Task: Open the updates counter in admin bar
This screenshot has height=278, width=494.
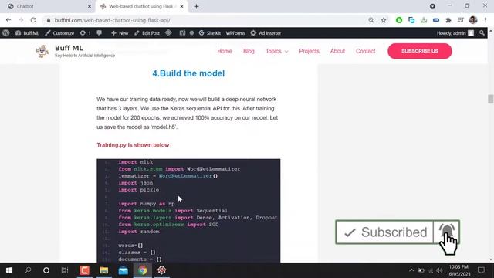Action: [x=86, y=33]
